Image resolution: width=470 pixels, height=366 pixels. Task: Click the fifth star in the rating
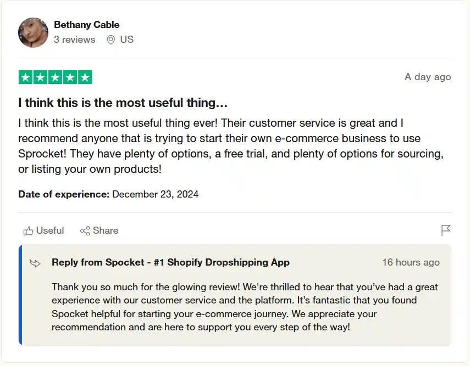click(84, 77)
